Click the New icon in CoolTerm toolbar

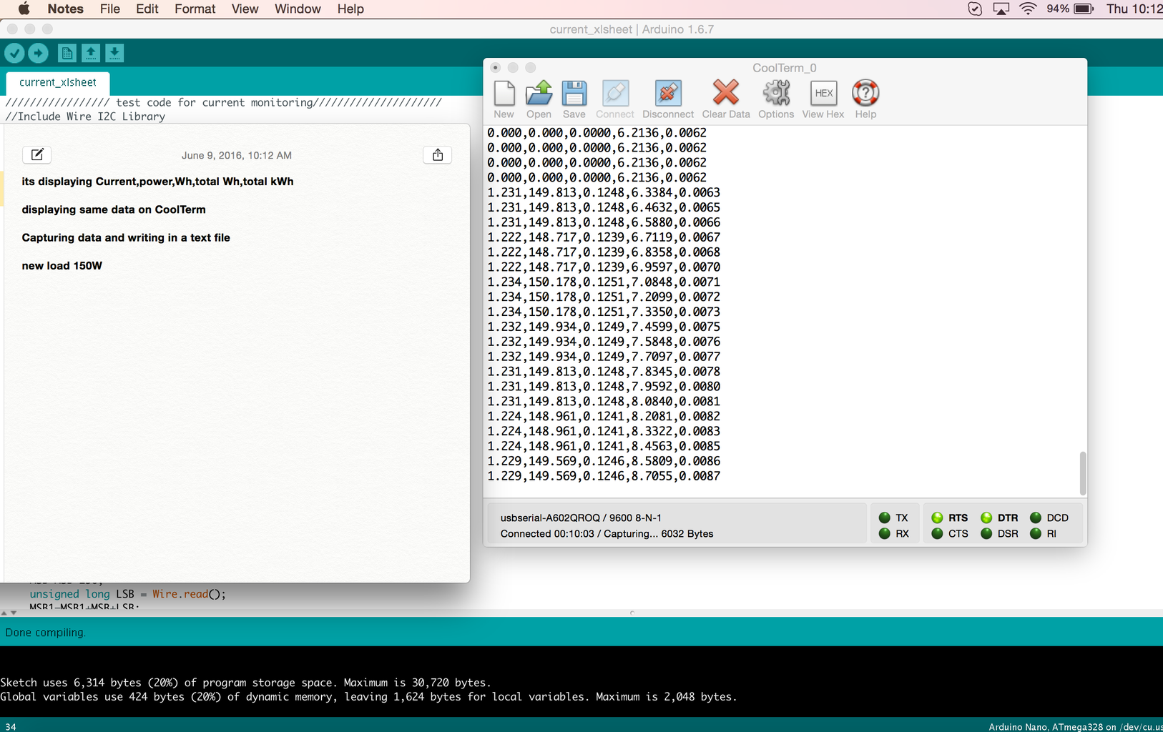tap(504, 99)
